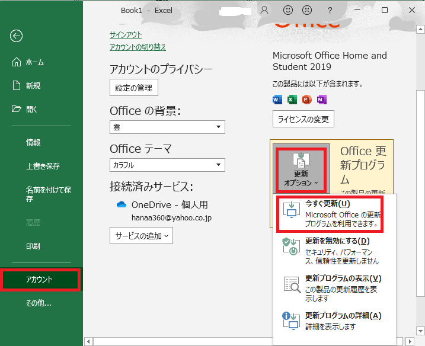Viewport: 425px width, 346px height.
Task: Click the ライセンスの変更 button
Action: pos(303,119)
